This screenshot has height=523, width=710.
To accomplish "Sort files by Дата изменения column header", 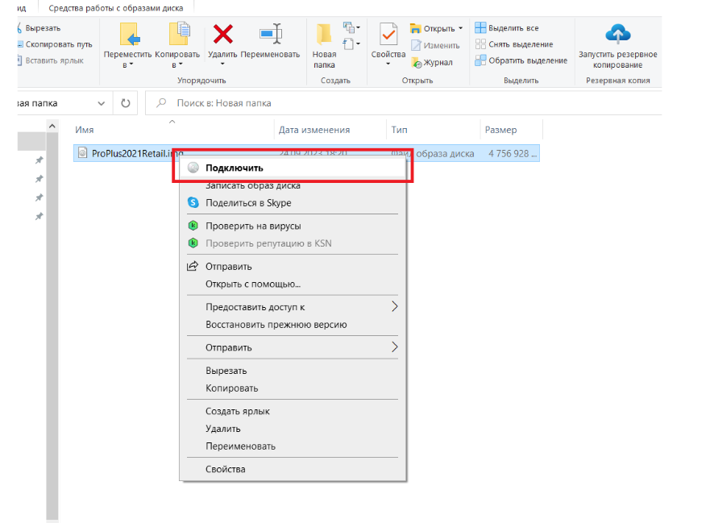I will tap(313, 130).
